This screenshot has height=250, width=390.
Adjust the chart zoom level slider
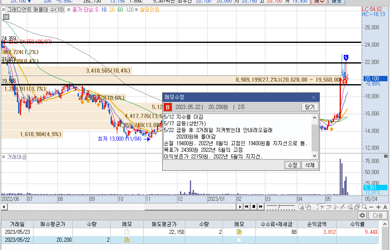point(281,207)
